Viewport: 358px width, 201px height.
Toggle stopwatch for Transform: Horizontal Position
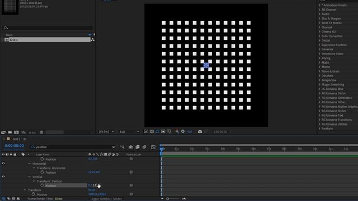42,173
